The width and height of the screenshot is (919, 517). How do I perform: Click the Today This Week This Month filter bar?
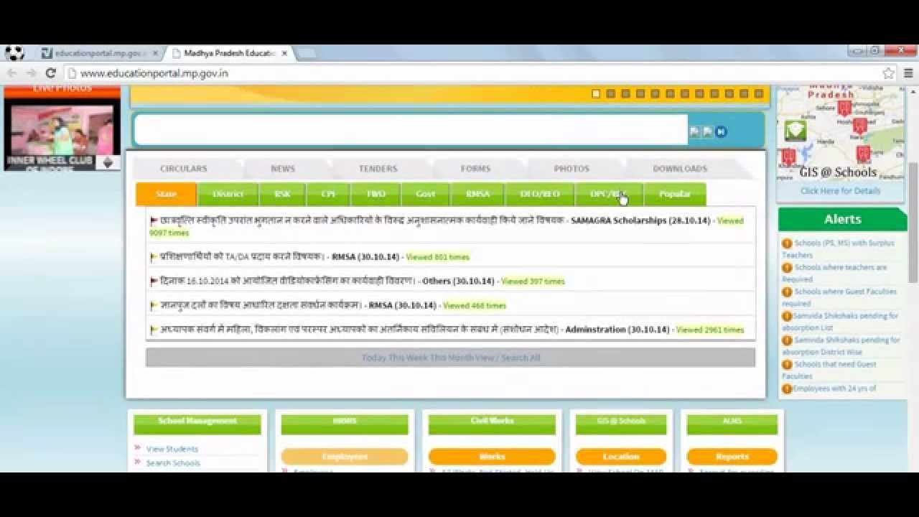[451, 358]
